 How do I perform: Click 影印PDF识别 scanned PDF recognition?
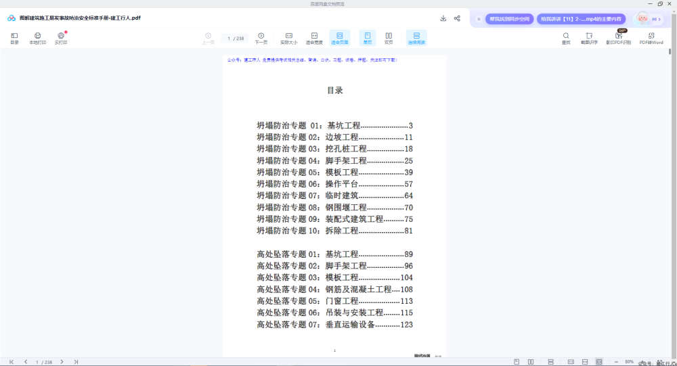[618, 38]
